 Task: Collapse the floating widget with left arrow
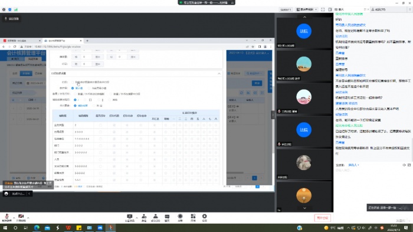point(29,194)
